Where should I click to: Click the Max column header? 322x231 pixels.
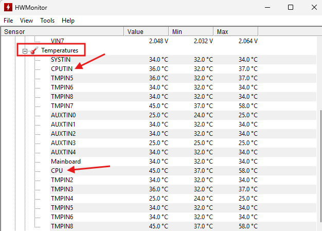click(236, 31)
